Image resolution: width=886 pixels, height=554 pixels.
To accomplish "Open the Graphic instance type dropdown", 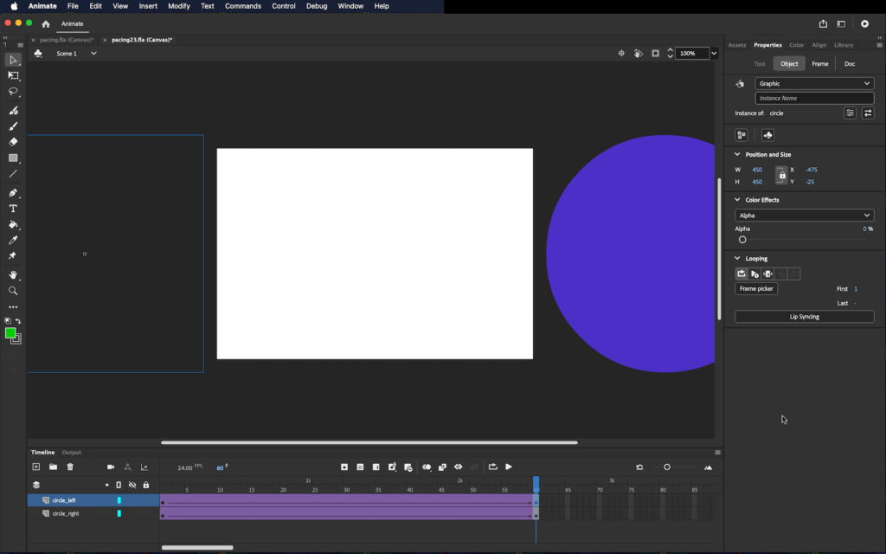I will click(813, 83).
